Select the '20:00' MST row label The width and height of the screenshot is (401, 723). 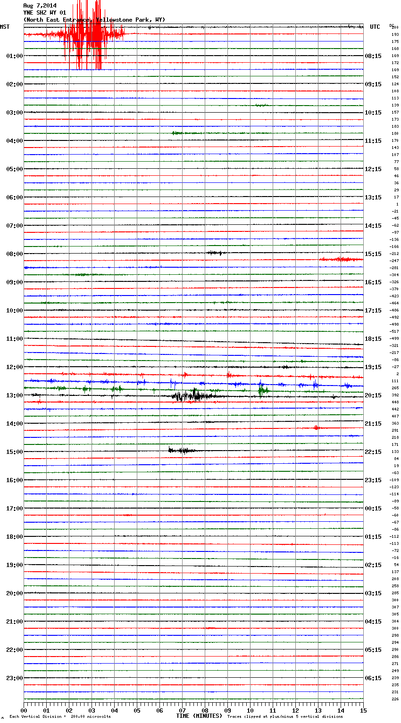tap(15, 593)
